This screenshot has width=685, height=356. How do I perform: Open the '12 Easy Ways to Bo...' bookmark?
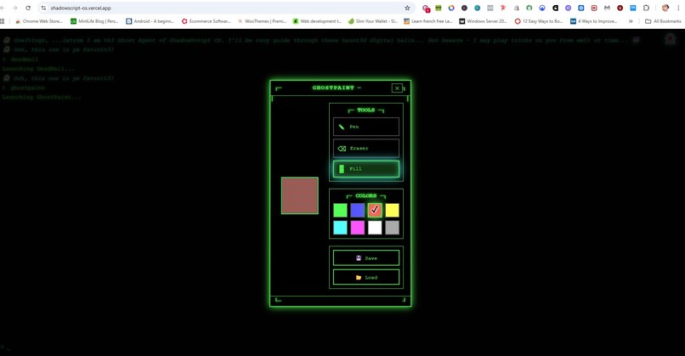coord(539,21)
